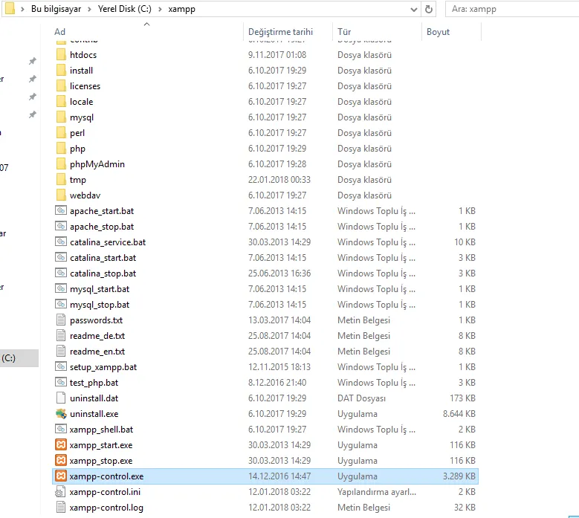Click the install folder icon

tap(61, 70)
